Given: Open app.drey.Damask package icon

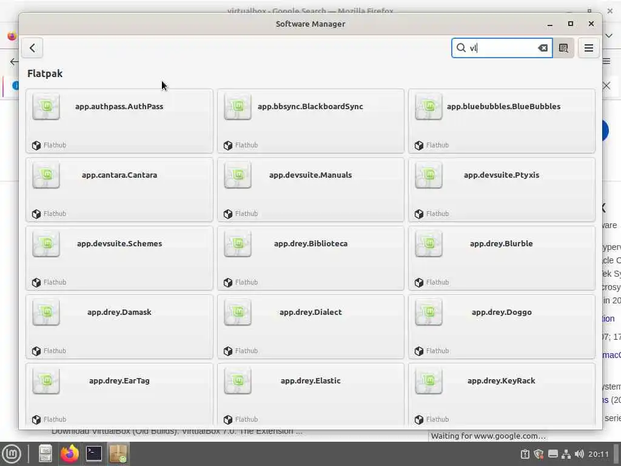Looking at the screenshot, I should [x=46, y=312].
